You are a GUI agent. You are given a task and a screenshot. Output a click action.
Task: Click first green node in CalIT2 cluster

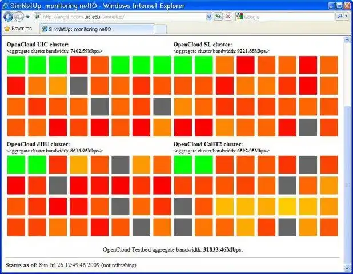183,164
